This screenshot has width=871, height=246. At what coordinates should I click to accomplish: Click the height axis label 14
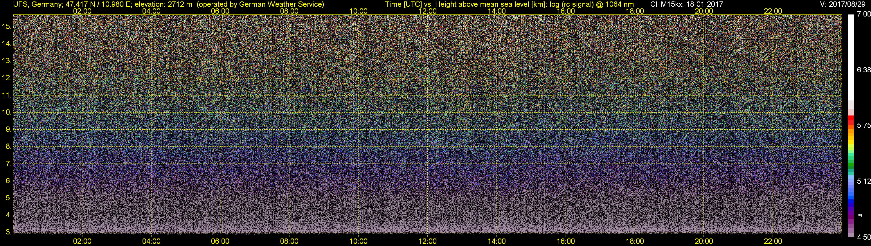(6, 43)
